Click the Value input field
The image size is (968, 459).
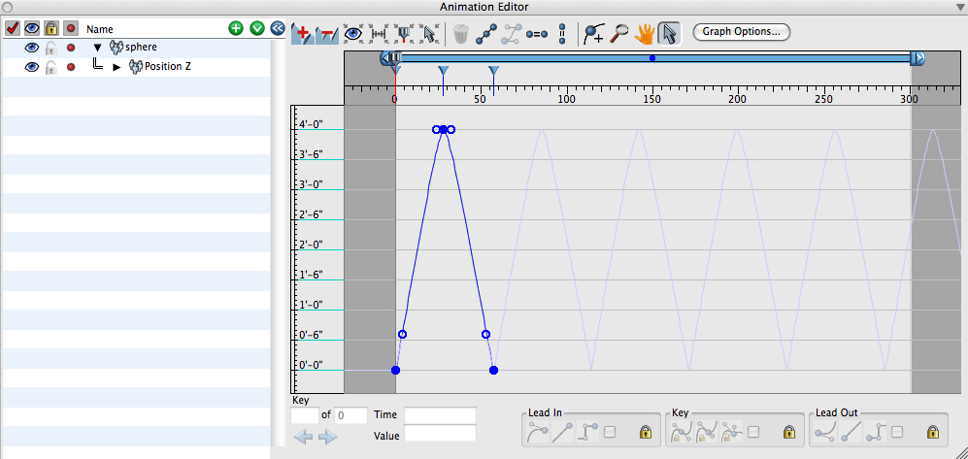pos(440,435)
